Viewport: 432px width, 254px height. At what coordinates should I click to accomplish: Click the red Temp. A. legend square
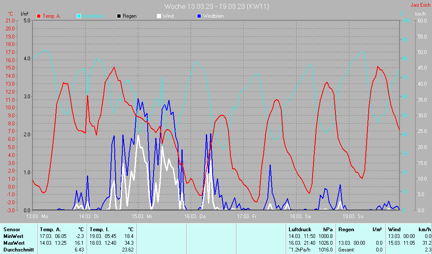pos(39,16)
